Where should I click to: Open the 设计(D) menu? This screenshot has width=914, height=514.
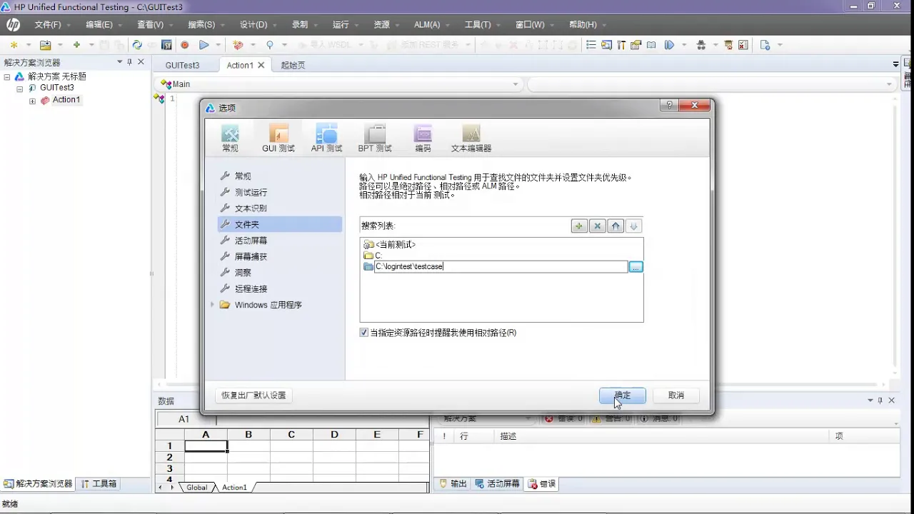coord(253,24)
